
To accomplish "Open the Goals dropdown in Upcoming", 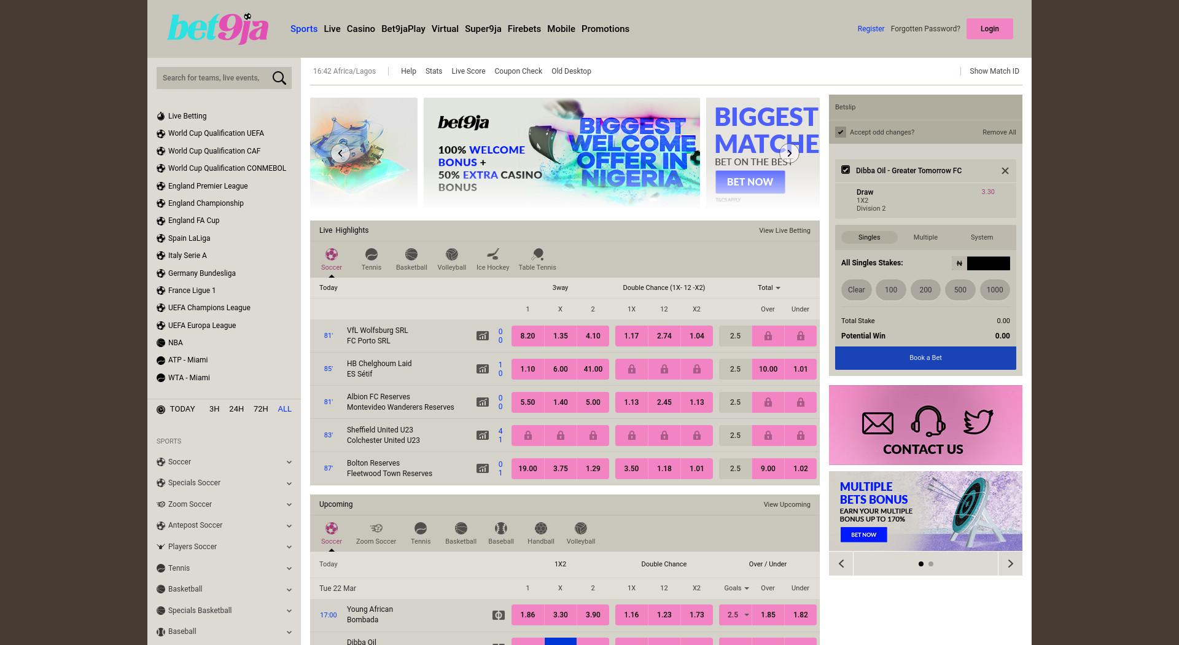I will [736, 588].
